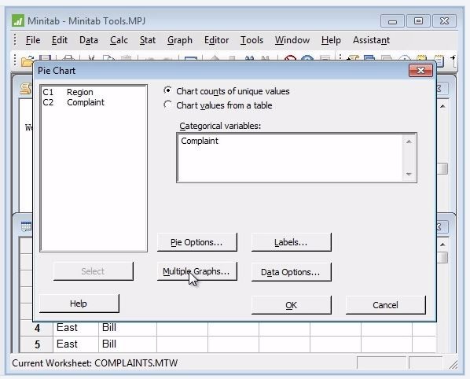
Task: Click Current Worksheet: COMPLAINTS.MTW status text
Action: 95,363
